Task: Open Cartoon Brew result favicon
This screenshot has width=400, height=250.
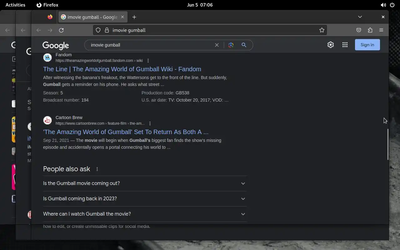Action: [x=47, y=120]
